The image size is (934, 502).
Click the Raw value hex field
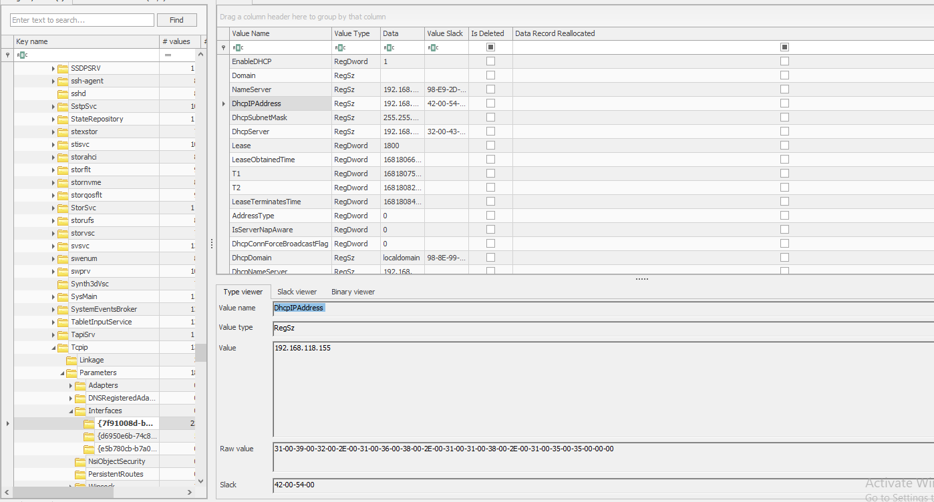point(603,456)
